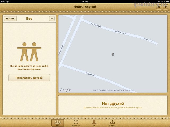Tap the Пригласить друзей button
Image resolution: width=170 pixels, height=127 pixels.
29,78
